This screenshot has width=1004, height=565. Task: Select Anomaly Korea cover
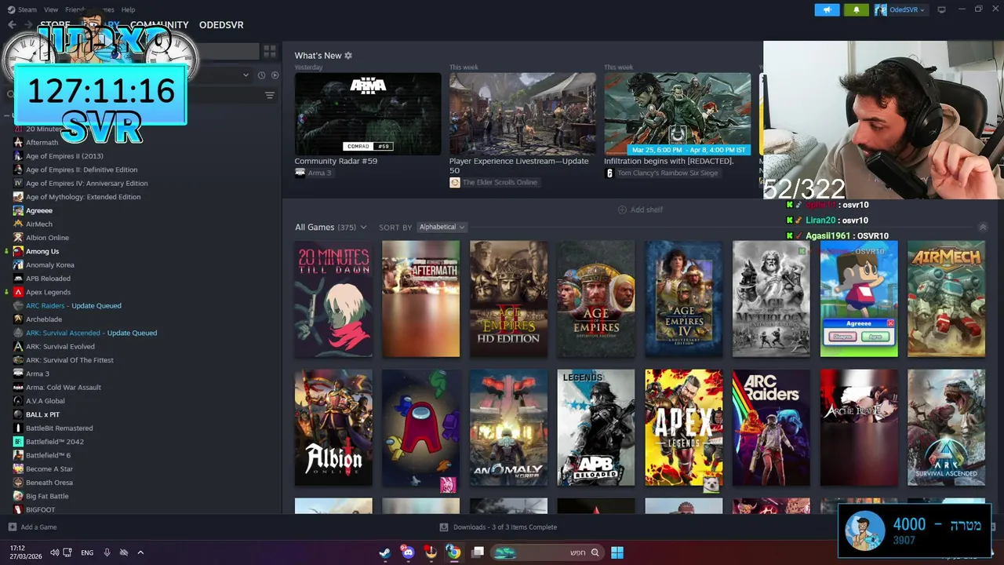point(509,428)
